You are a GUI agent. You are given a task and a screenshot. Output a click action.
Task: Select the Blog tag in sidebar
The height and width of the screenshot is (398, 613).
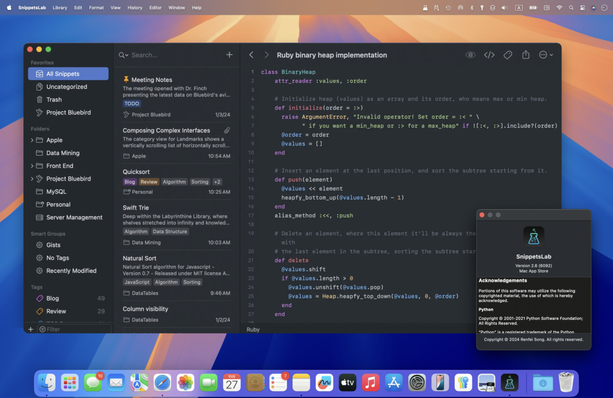[68, 298]
